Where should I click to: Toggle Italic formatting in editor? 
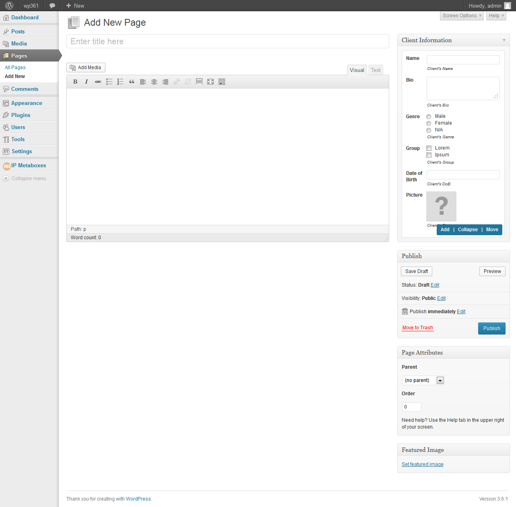coord(87,82)
